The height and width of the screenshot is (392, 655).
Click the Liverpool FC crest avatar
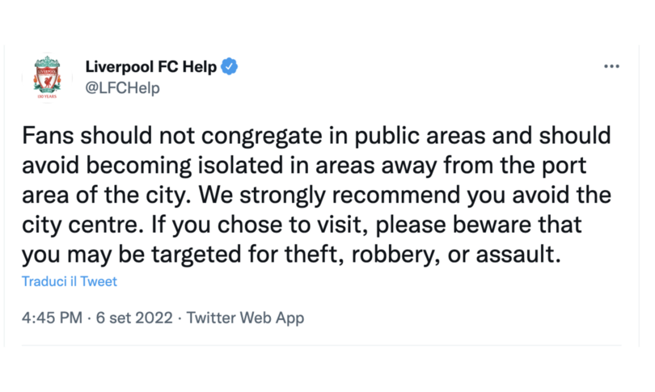pyautogui.click(x=47, y=78)
